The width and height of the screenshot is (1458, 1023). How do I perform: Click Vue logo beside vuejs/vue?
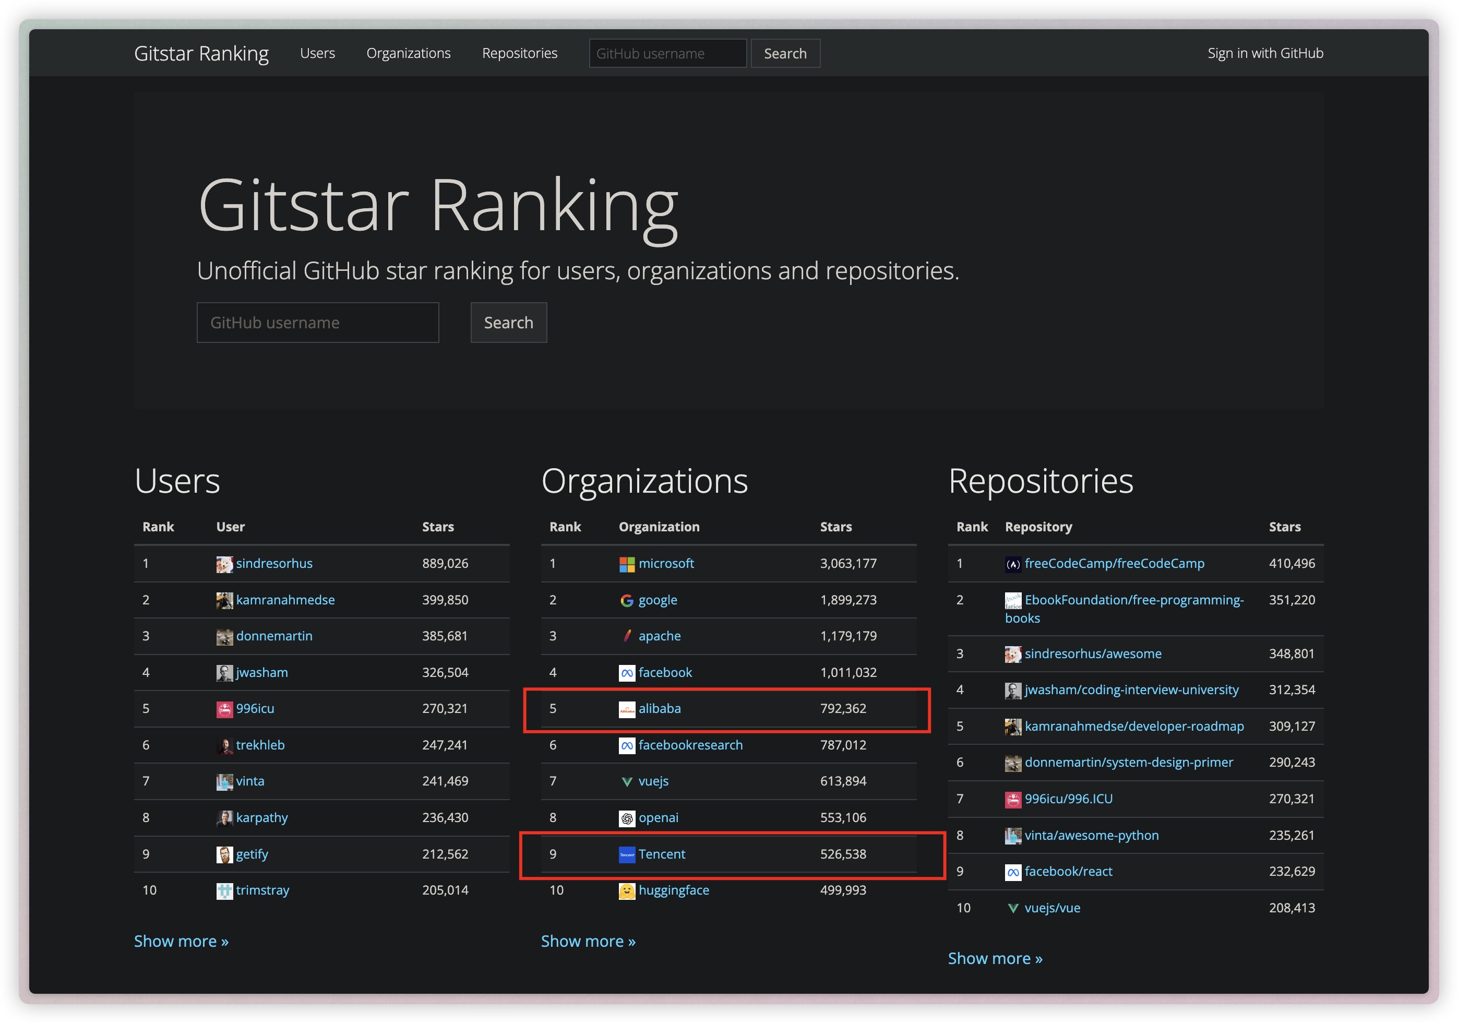pos(1013,908)
